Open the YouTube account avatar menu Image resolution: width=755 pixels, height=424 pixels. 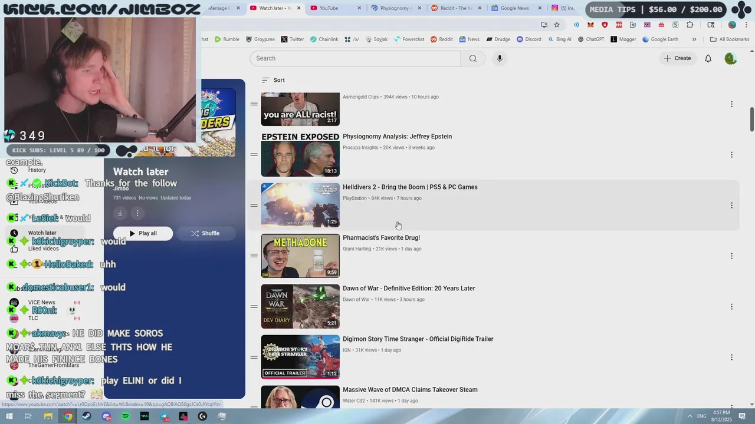(x=731, y=58)
